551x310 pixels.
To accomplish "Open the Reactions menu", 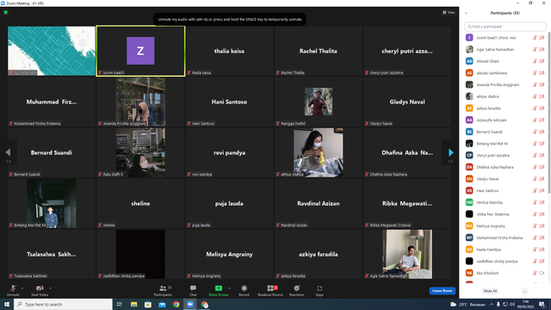I will point(296,290).
